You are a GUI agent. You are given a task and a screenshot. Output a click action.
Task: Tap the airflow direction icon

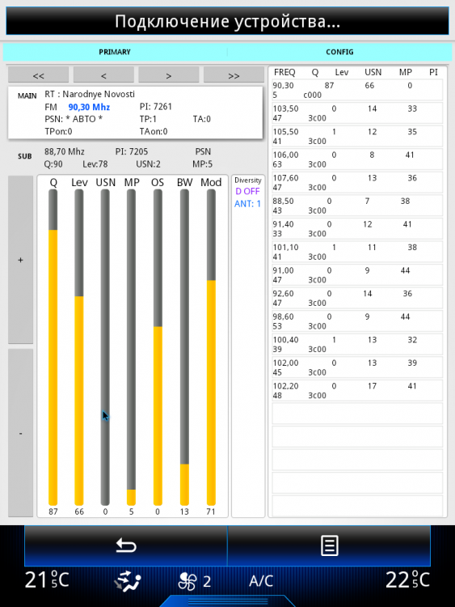[x=127, y=581]
